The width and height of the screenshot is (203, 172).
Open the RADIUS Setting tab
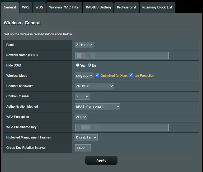[98, 7]
